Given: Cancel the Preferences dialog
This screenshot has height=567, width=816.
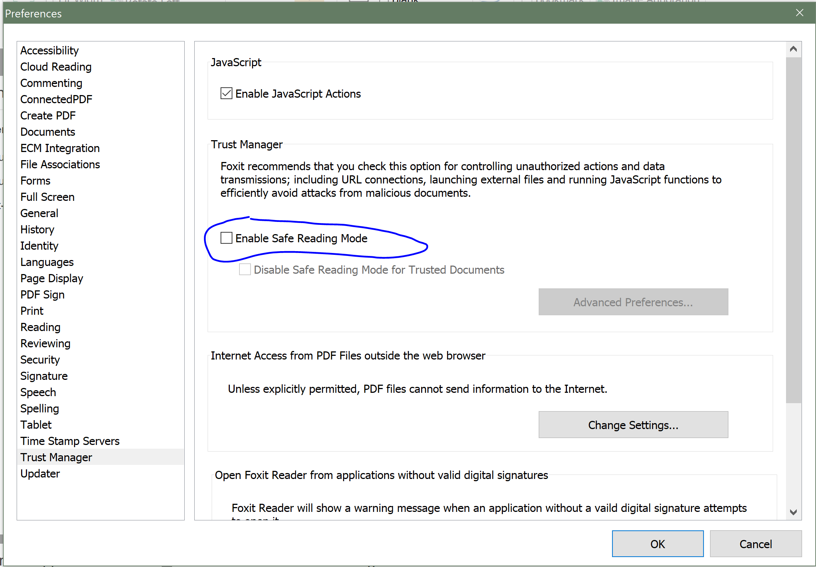Looking at the screenshot, I should [755, 544].
